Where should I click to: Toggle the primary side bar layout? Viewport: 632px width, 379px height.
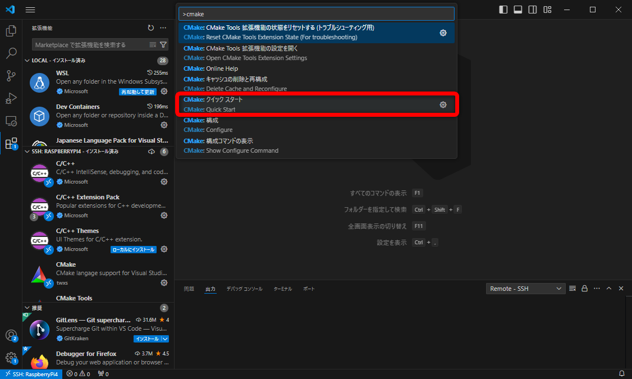point(503,10)
